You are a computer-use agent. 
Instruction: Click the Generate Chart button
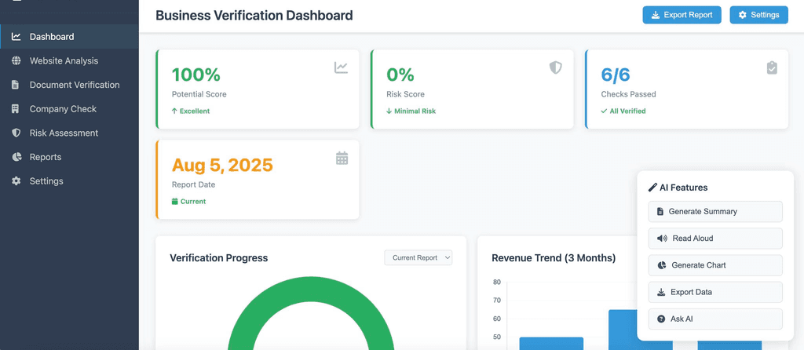715,265
